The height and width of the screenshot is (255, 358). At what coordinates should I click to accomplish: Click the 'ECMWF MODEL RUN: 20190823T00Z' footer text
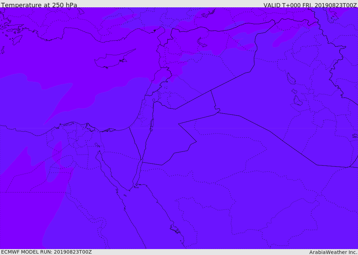pyautogui.click(x=46, y=252)
